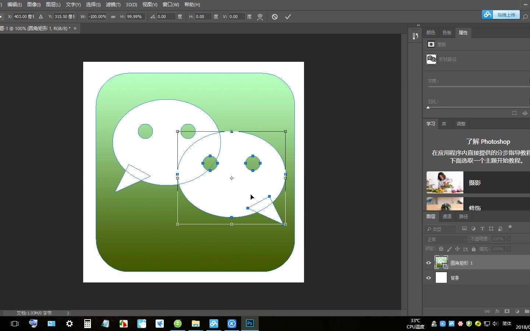530x331 pixels.
Task: Click the 拖拽上传 upload button
Action: pos(501,15)
